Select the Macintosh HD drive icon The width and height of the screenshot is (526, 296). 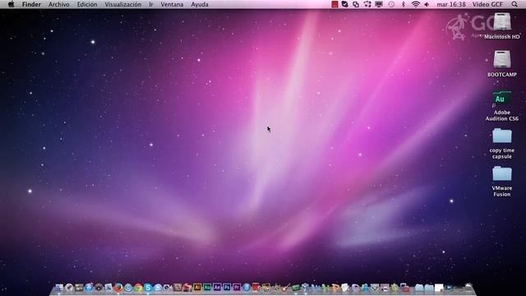[x=502, y=21]
